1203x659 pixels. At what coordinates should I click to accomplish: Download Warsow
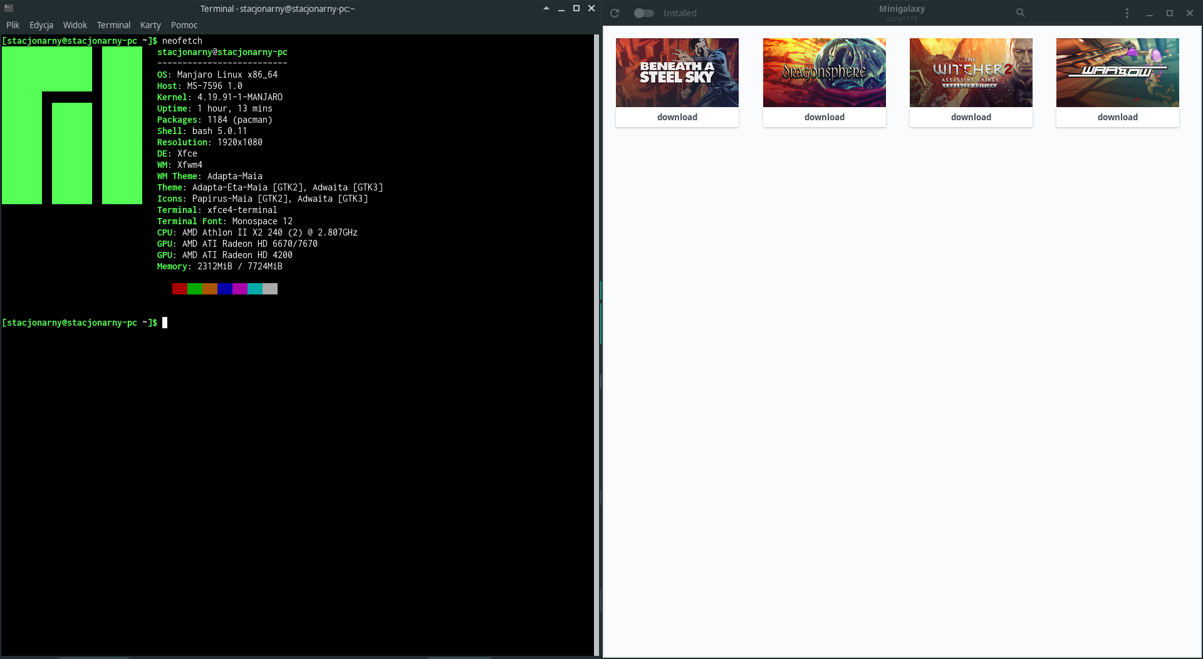tap(1117, 117)
